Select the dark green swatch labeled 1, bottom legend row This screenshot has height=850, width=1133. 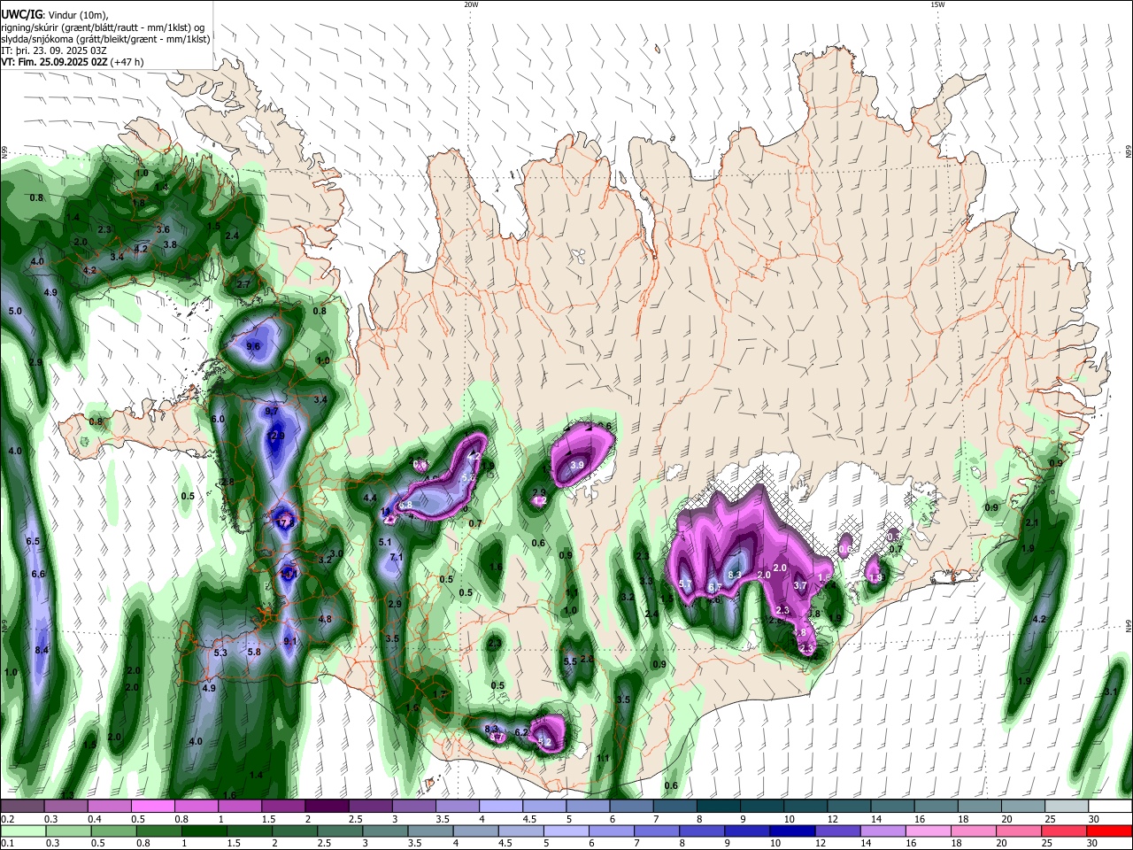tap(203, 831)
